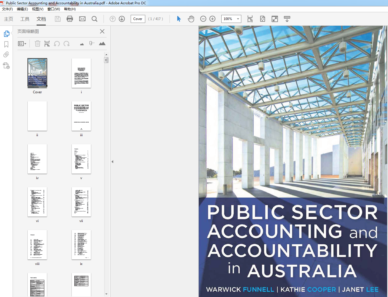Click the page count text (1 / 417)
The image size is (388, 297).
pos(156,19)
